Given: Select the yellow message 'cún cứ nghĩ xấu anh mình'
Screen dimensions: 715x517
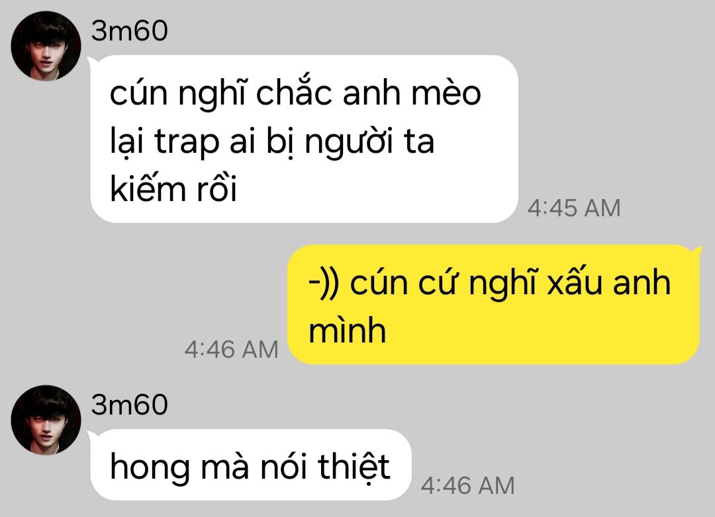Looking at the screenshot, I should point(494,304).
